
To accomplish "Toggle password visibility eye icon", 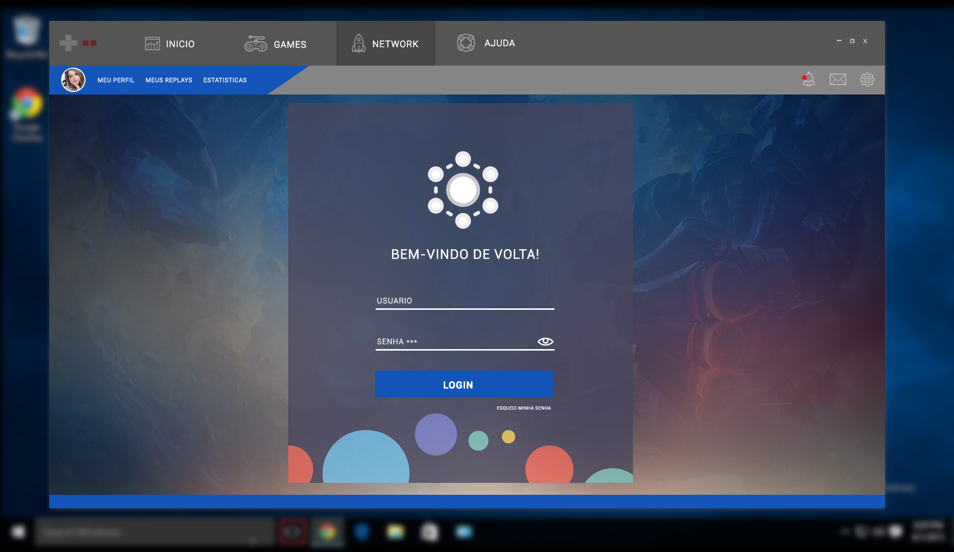I will [545, 341].
